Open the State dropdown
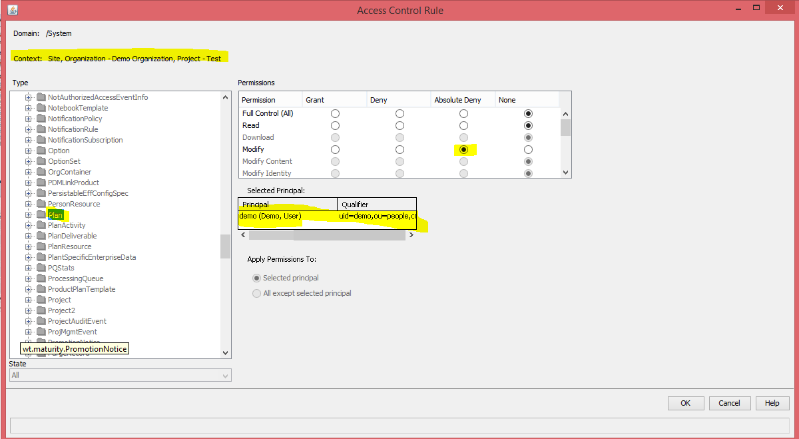 click(x=121, y=375)
